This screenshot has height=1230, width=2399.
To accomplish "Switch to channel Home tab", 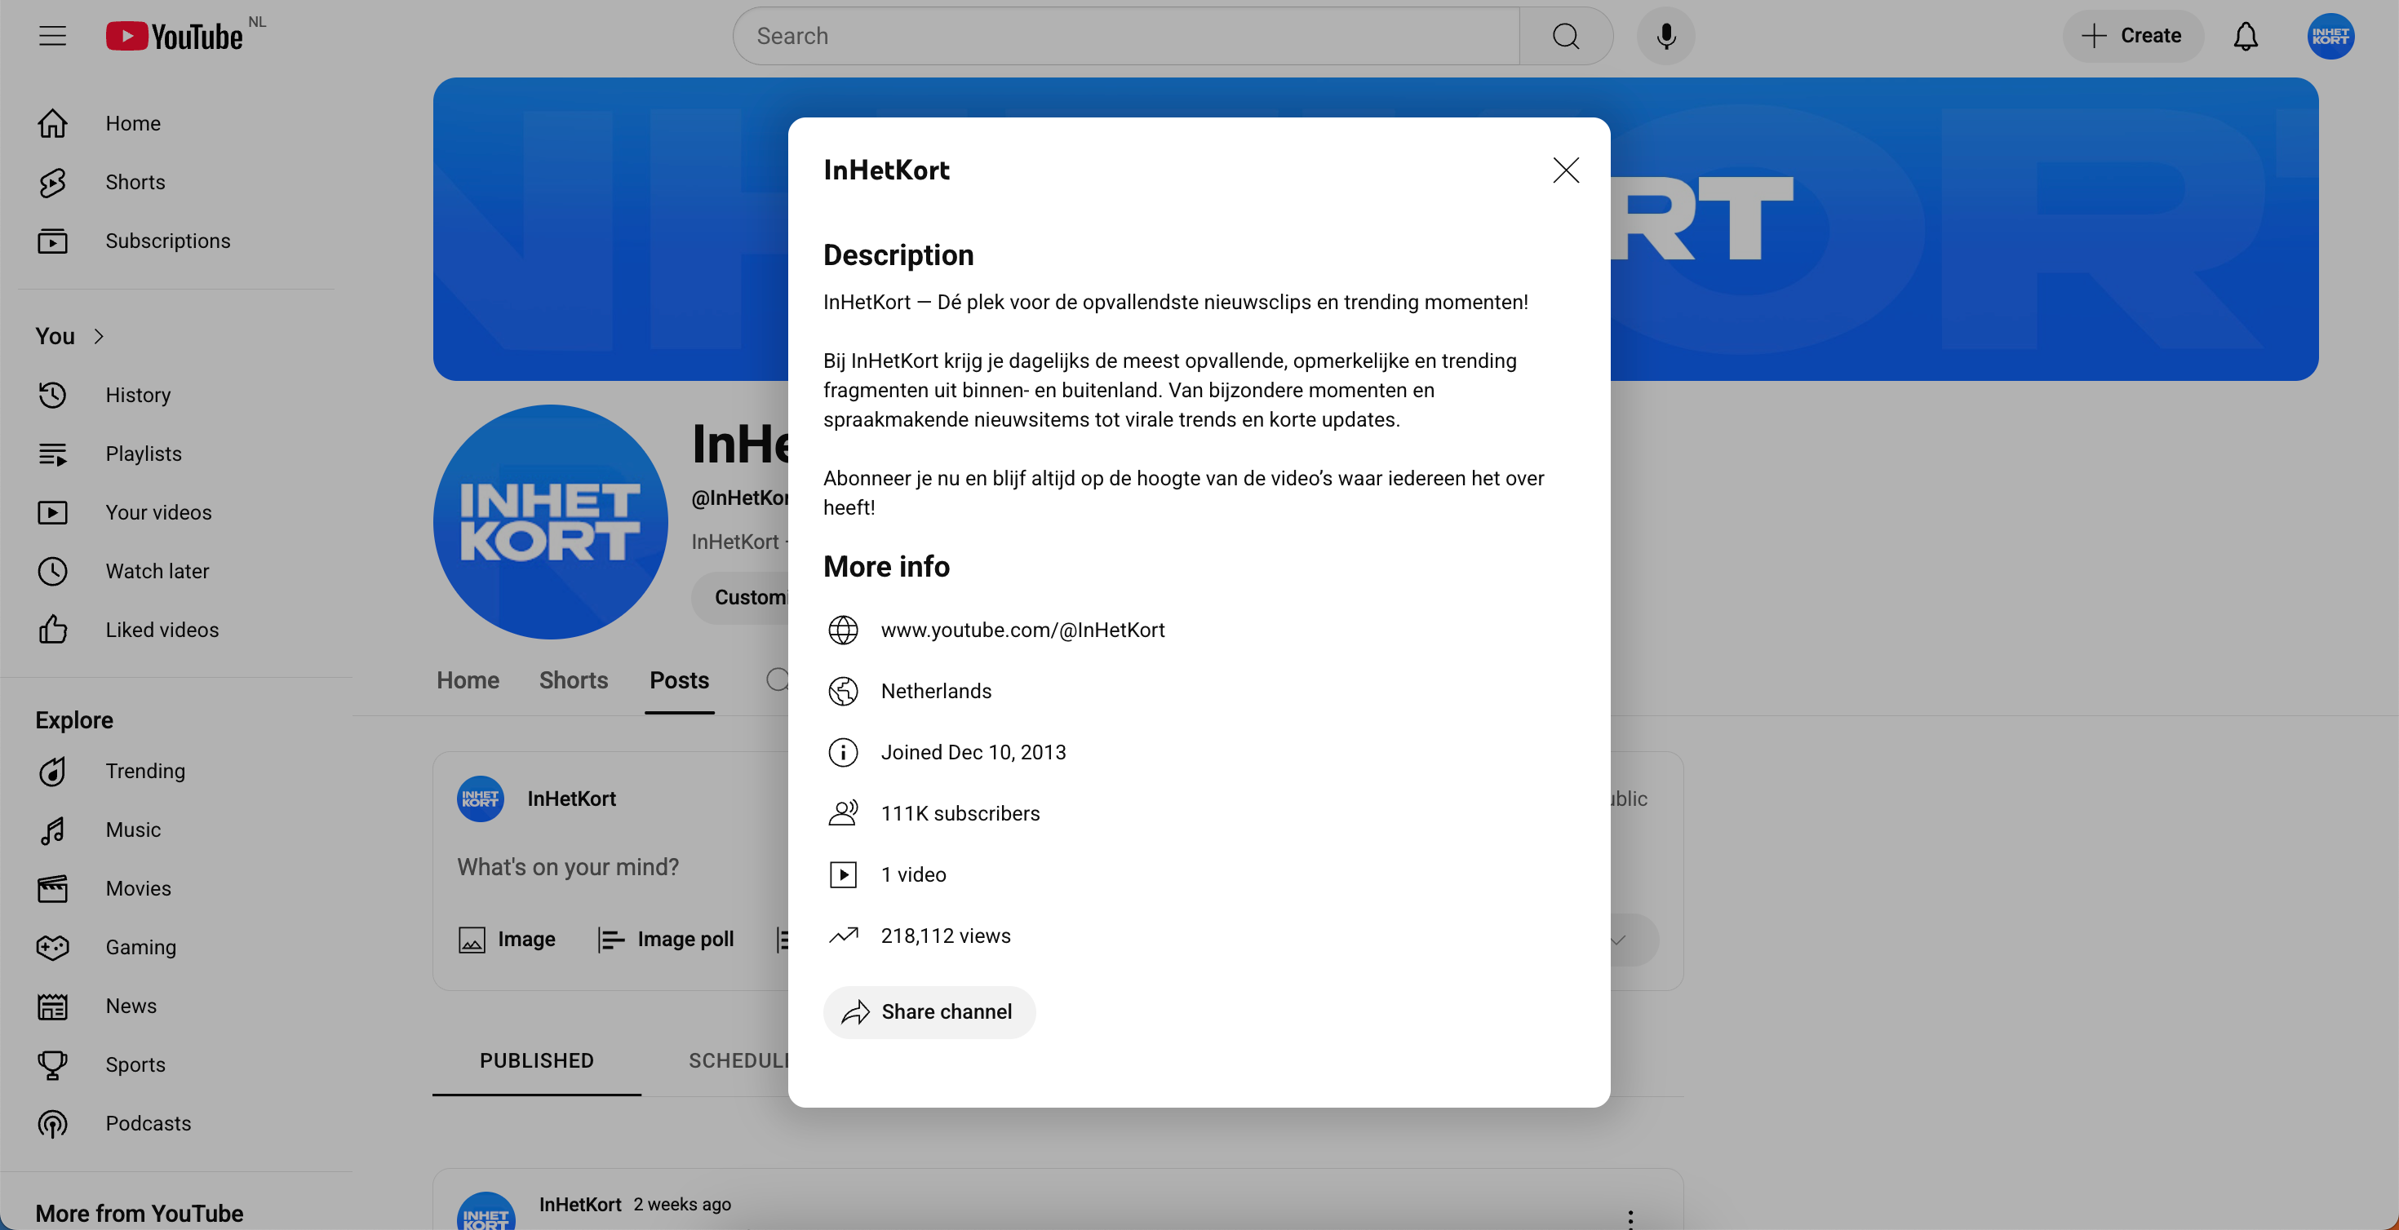I will 468,680.
